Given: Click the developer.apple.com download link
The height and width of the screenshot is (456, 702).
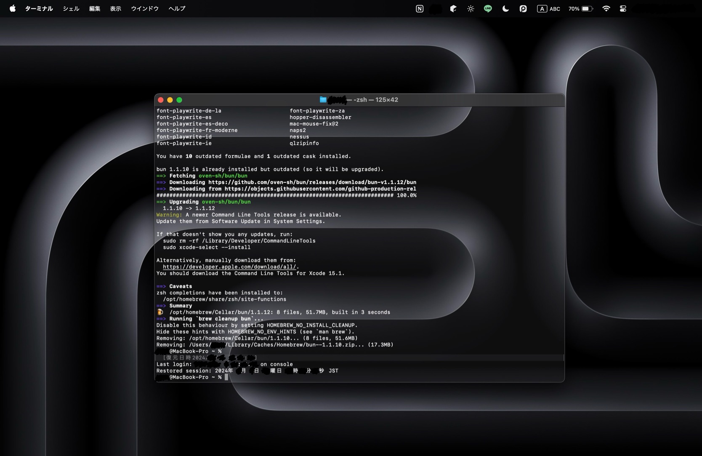Looking at the screenshot, I should pos(229,267).
